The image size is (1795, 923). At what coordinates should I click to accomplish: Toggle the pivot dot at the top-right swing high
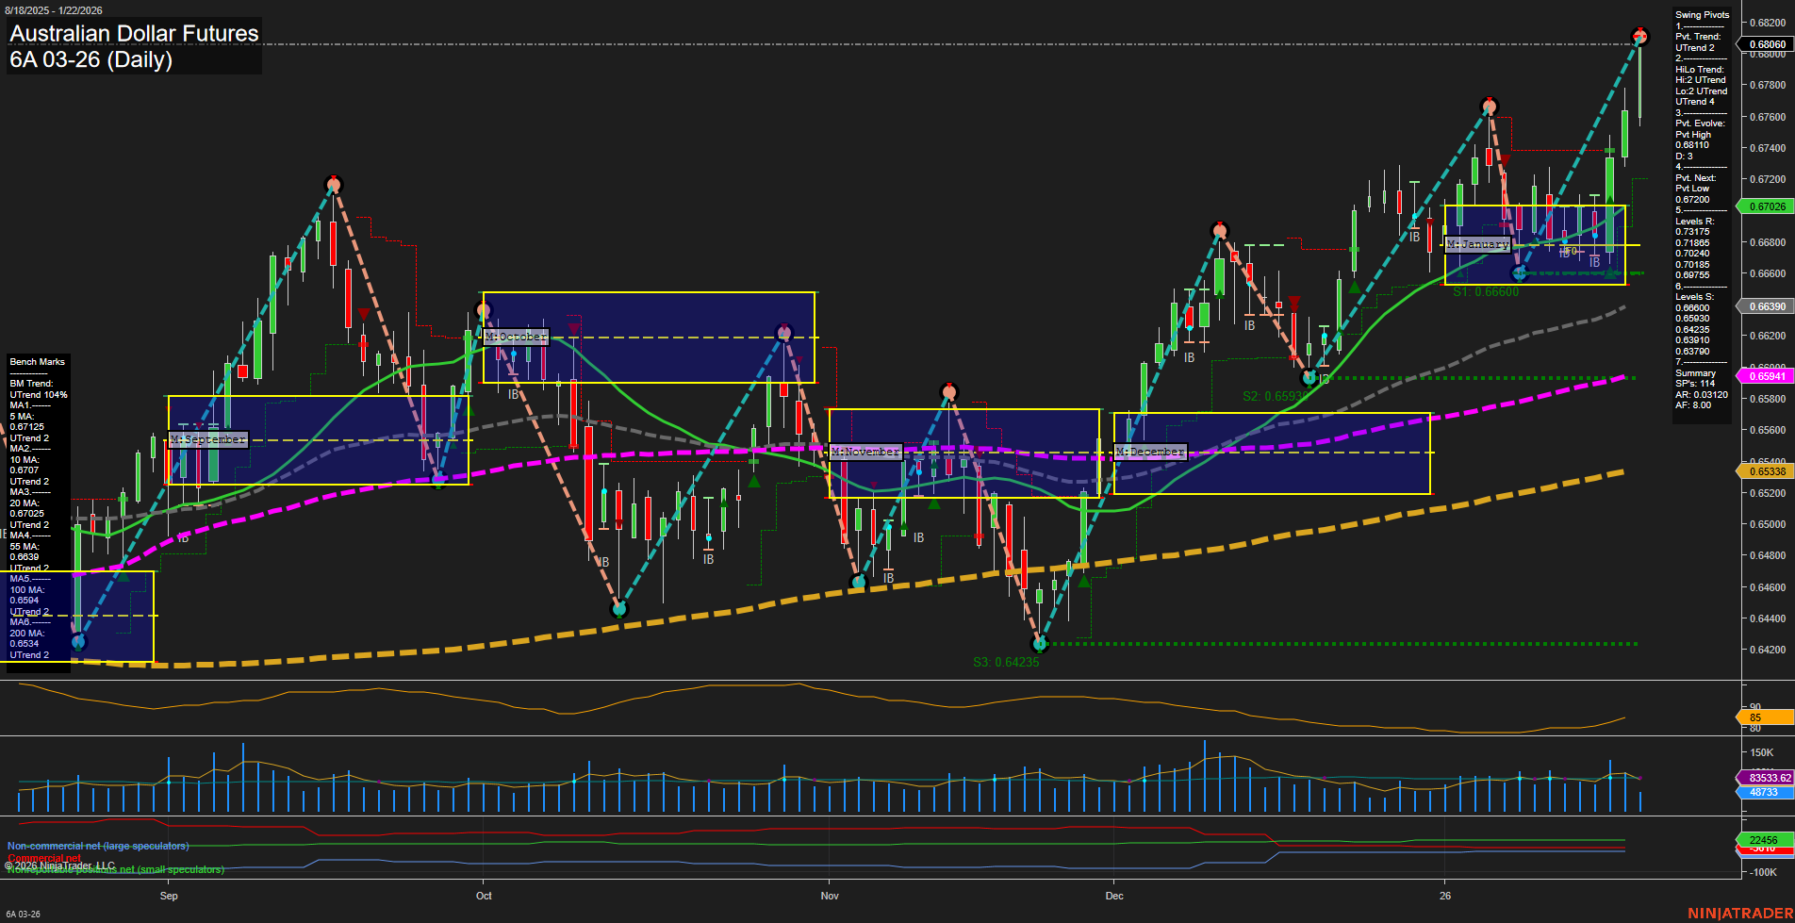point(1641,35)
